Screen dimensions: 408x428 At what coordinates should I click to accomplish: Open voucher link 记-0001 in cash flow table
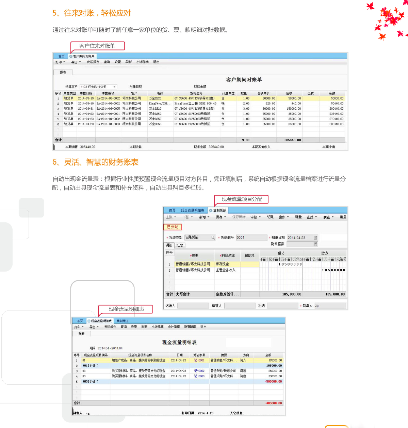point(199,360)
